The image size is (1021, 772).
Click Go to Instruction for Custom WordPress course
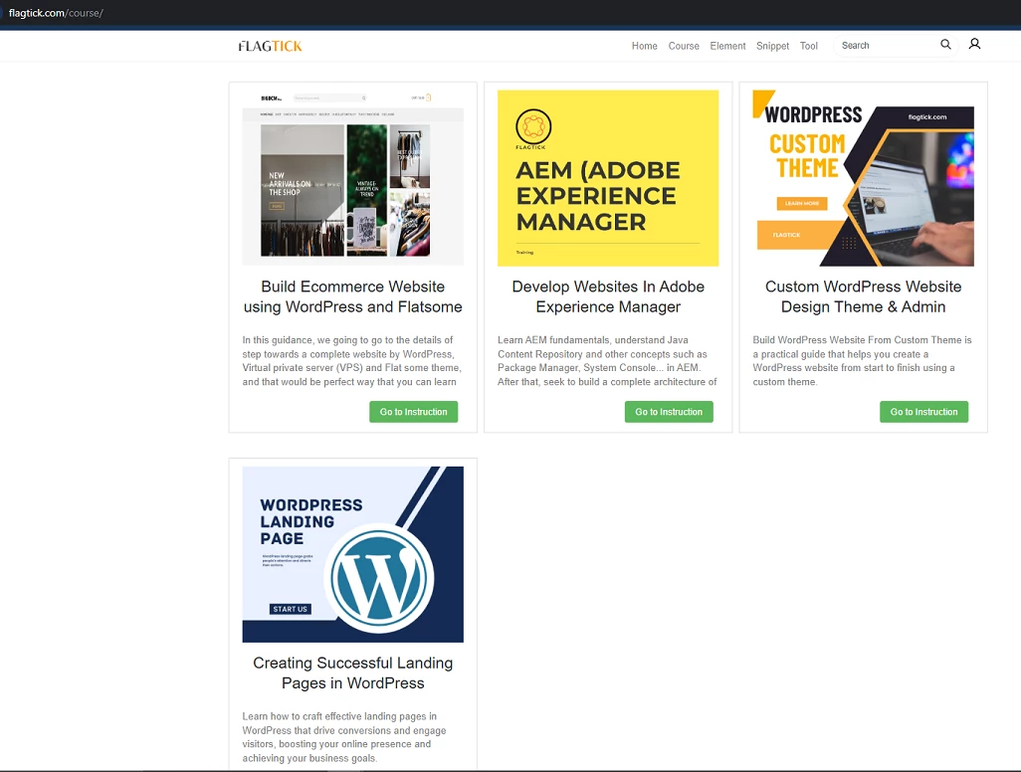click(924, 412)
